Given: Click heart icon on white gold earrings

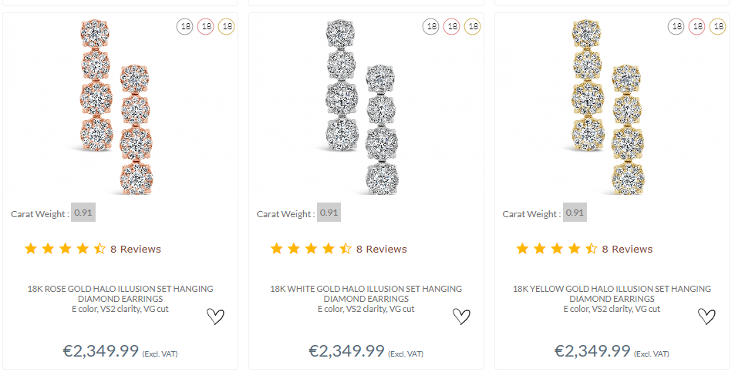Looking at the screenshot, I should [x=461, y=316].
